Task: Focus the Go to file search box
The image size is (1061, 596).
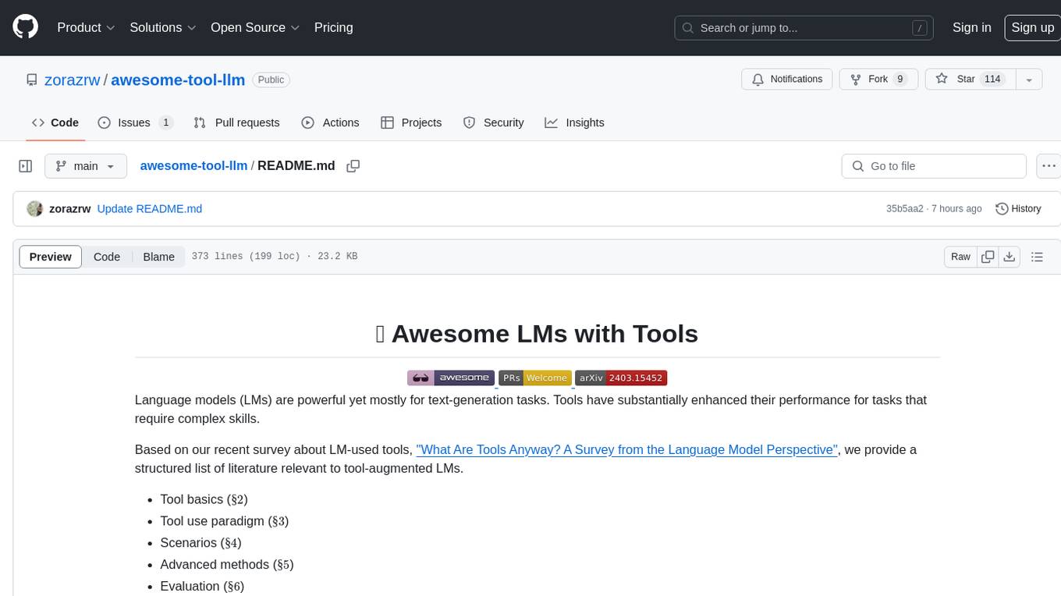Action: 934,166
